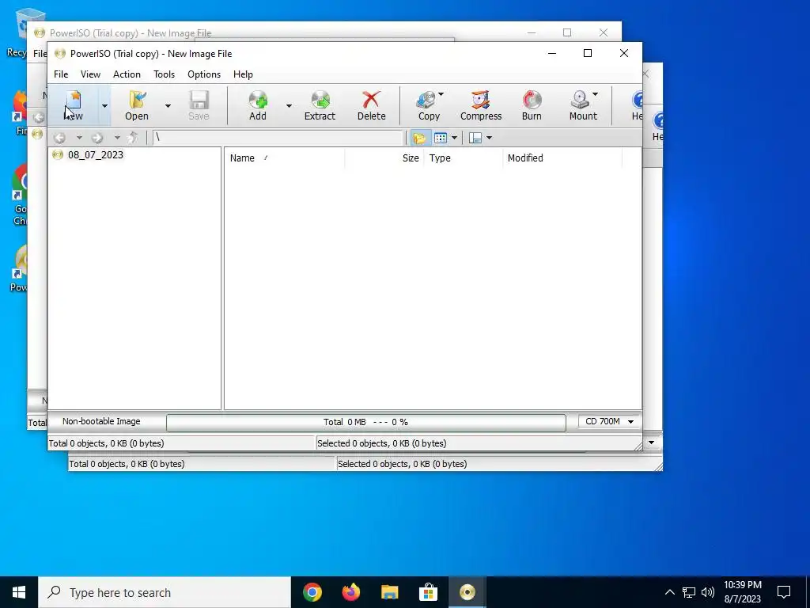This screenshot has width=810, height=608.
Task: Click the Help toolbar icon in front window
Action: click(x=637, y=105)
